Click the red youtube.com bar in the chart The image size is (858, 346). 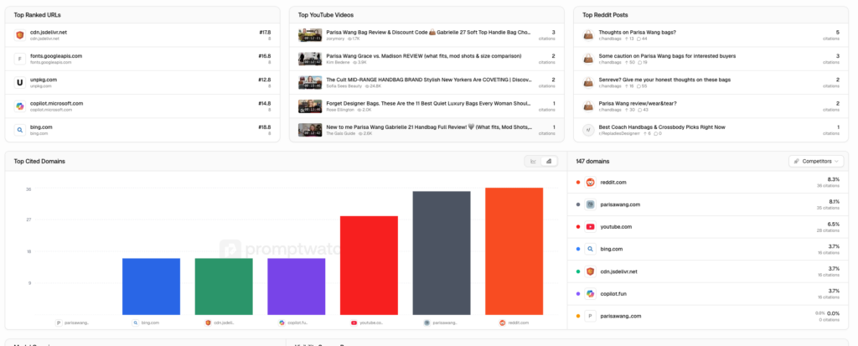click(369, 266)
